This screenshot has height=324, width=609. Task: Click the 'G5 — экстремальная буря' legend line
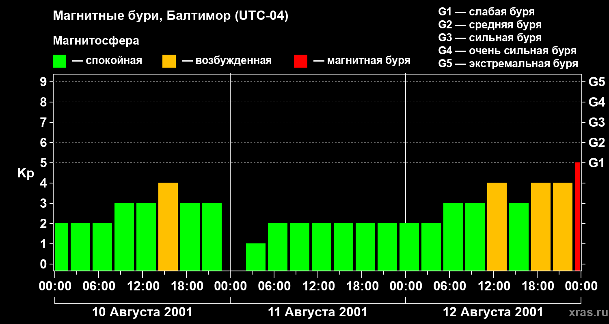(x=508, y=64)
